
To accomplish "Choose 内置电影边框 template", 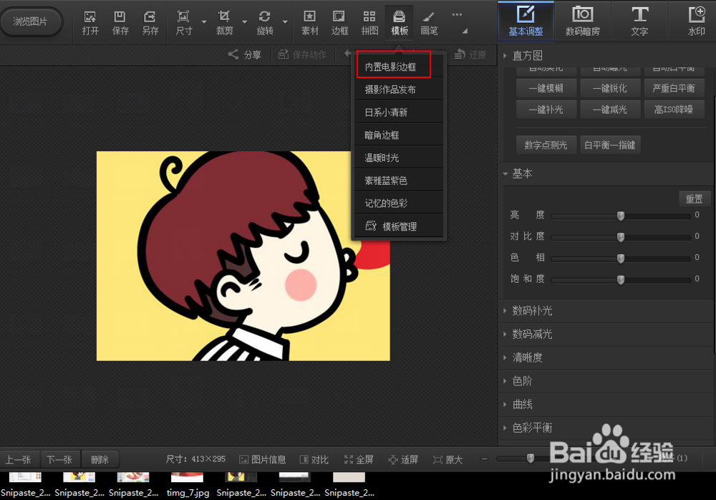I will 399,67.
